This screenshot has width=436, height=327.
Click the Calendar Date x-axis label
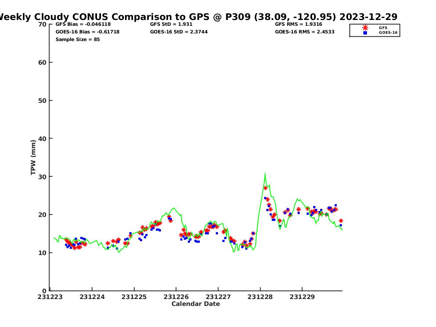[195, 304]
